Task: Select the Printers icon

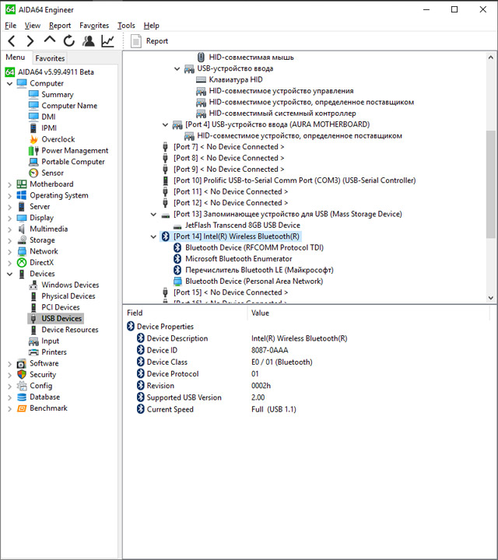Action: click(x=33, y=352)
